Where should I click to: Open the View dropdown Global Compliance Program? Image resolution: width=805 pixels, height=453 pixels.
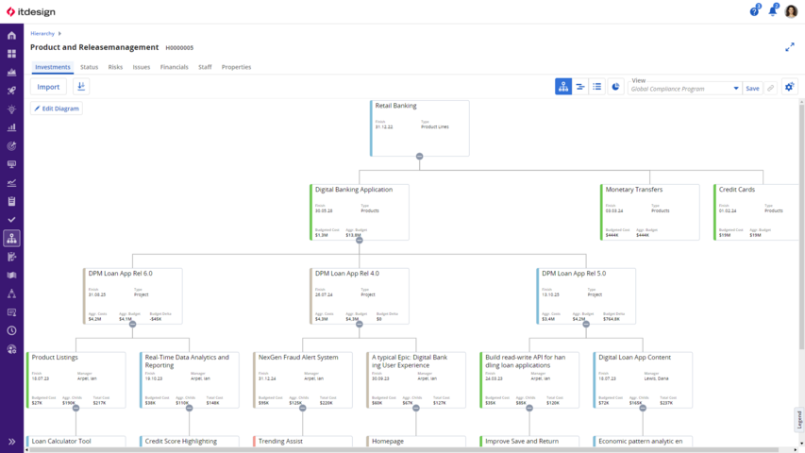click(685, 89)
